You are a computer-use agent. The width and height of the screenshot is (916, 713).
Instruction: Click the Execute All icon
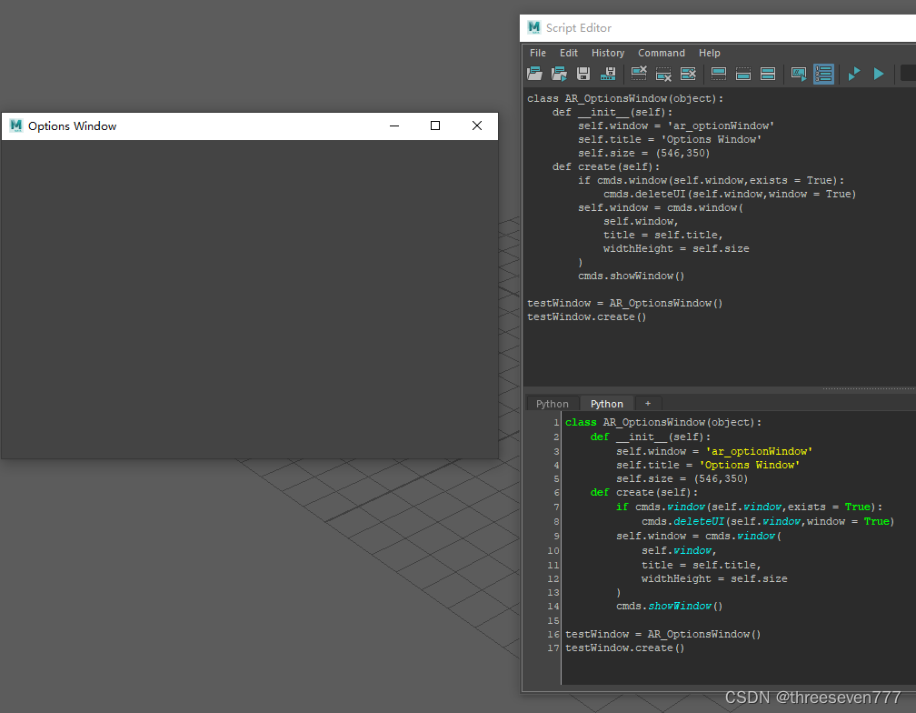point(854,74)
